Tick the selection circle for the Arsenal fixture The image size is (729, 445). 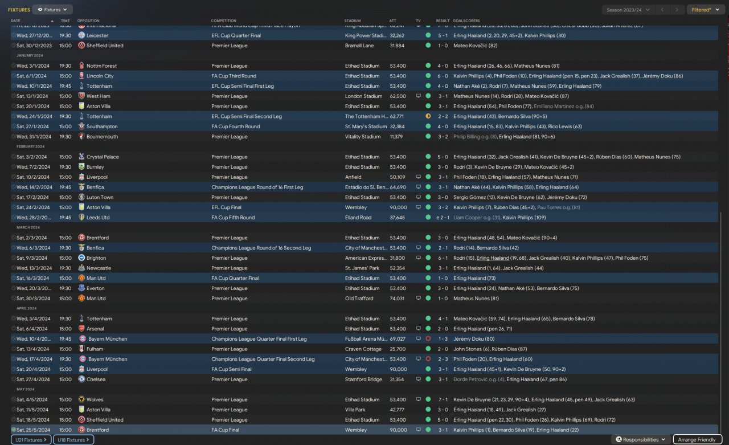14,329
